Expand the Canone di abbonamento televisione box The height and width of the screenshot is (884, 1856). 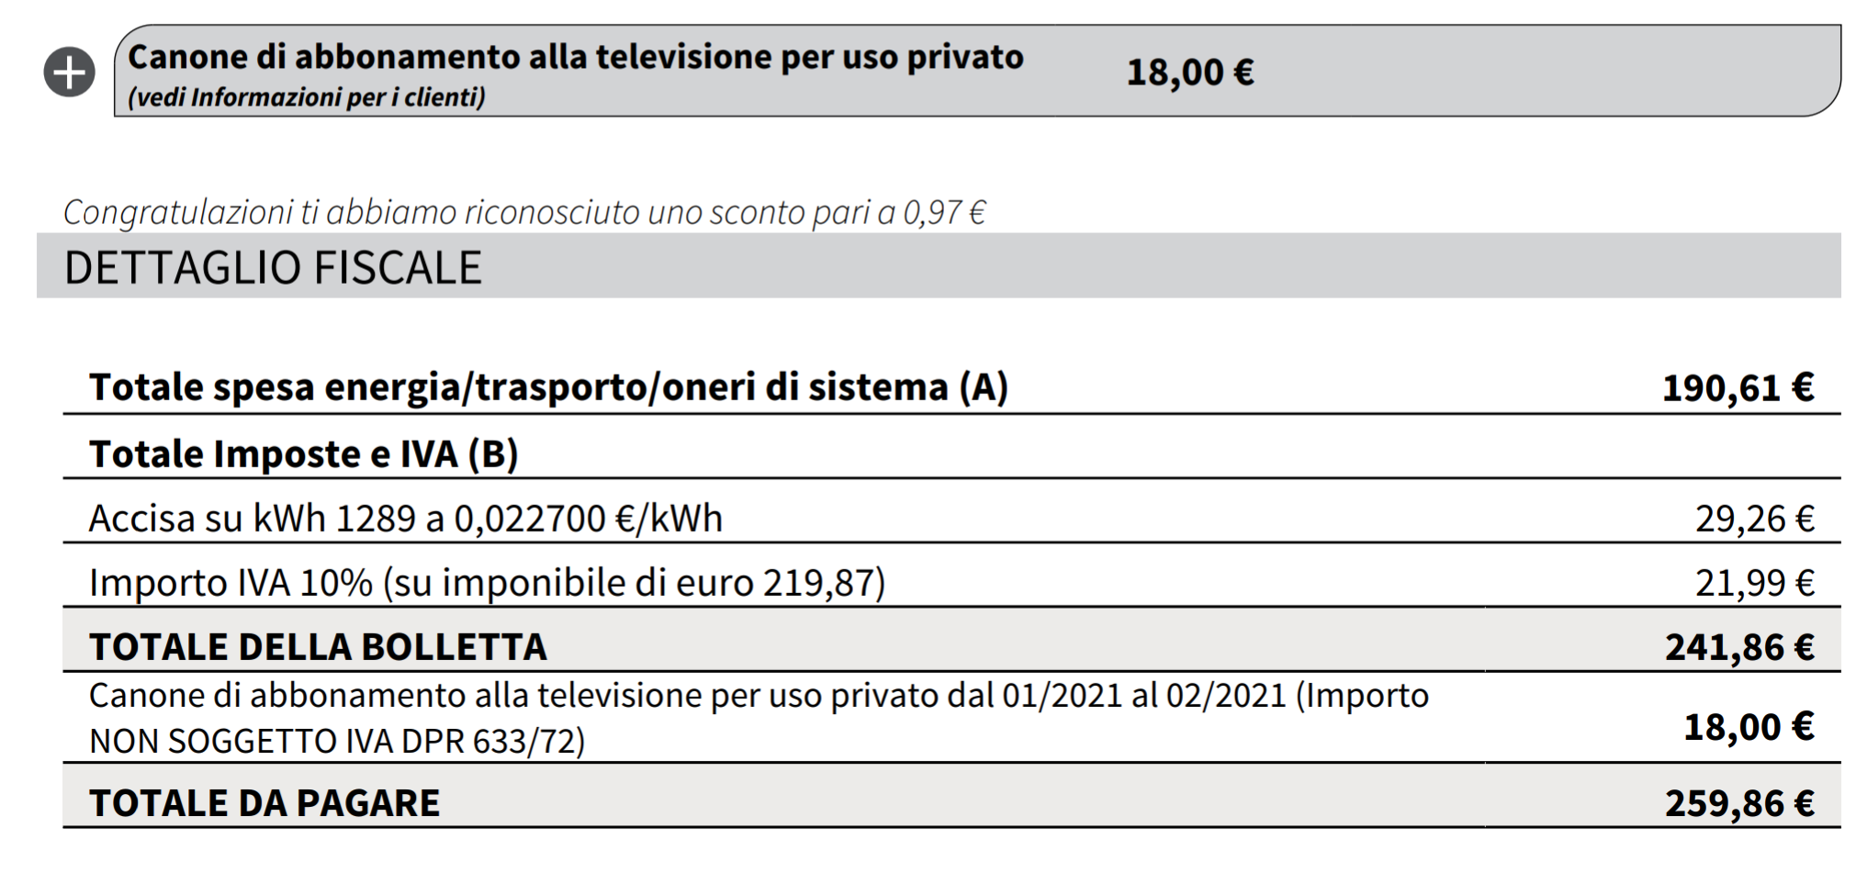pos(977,71)
